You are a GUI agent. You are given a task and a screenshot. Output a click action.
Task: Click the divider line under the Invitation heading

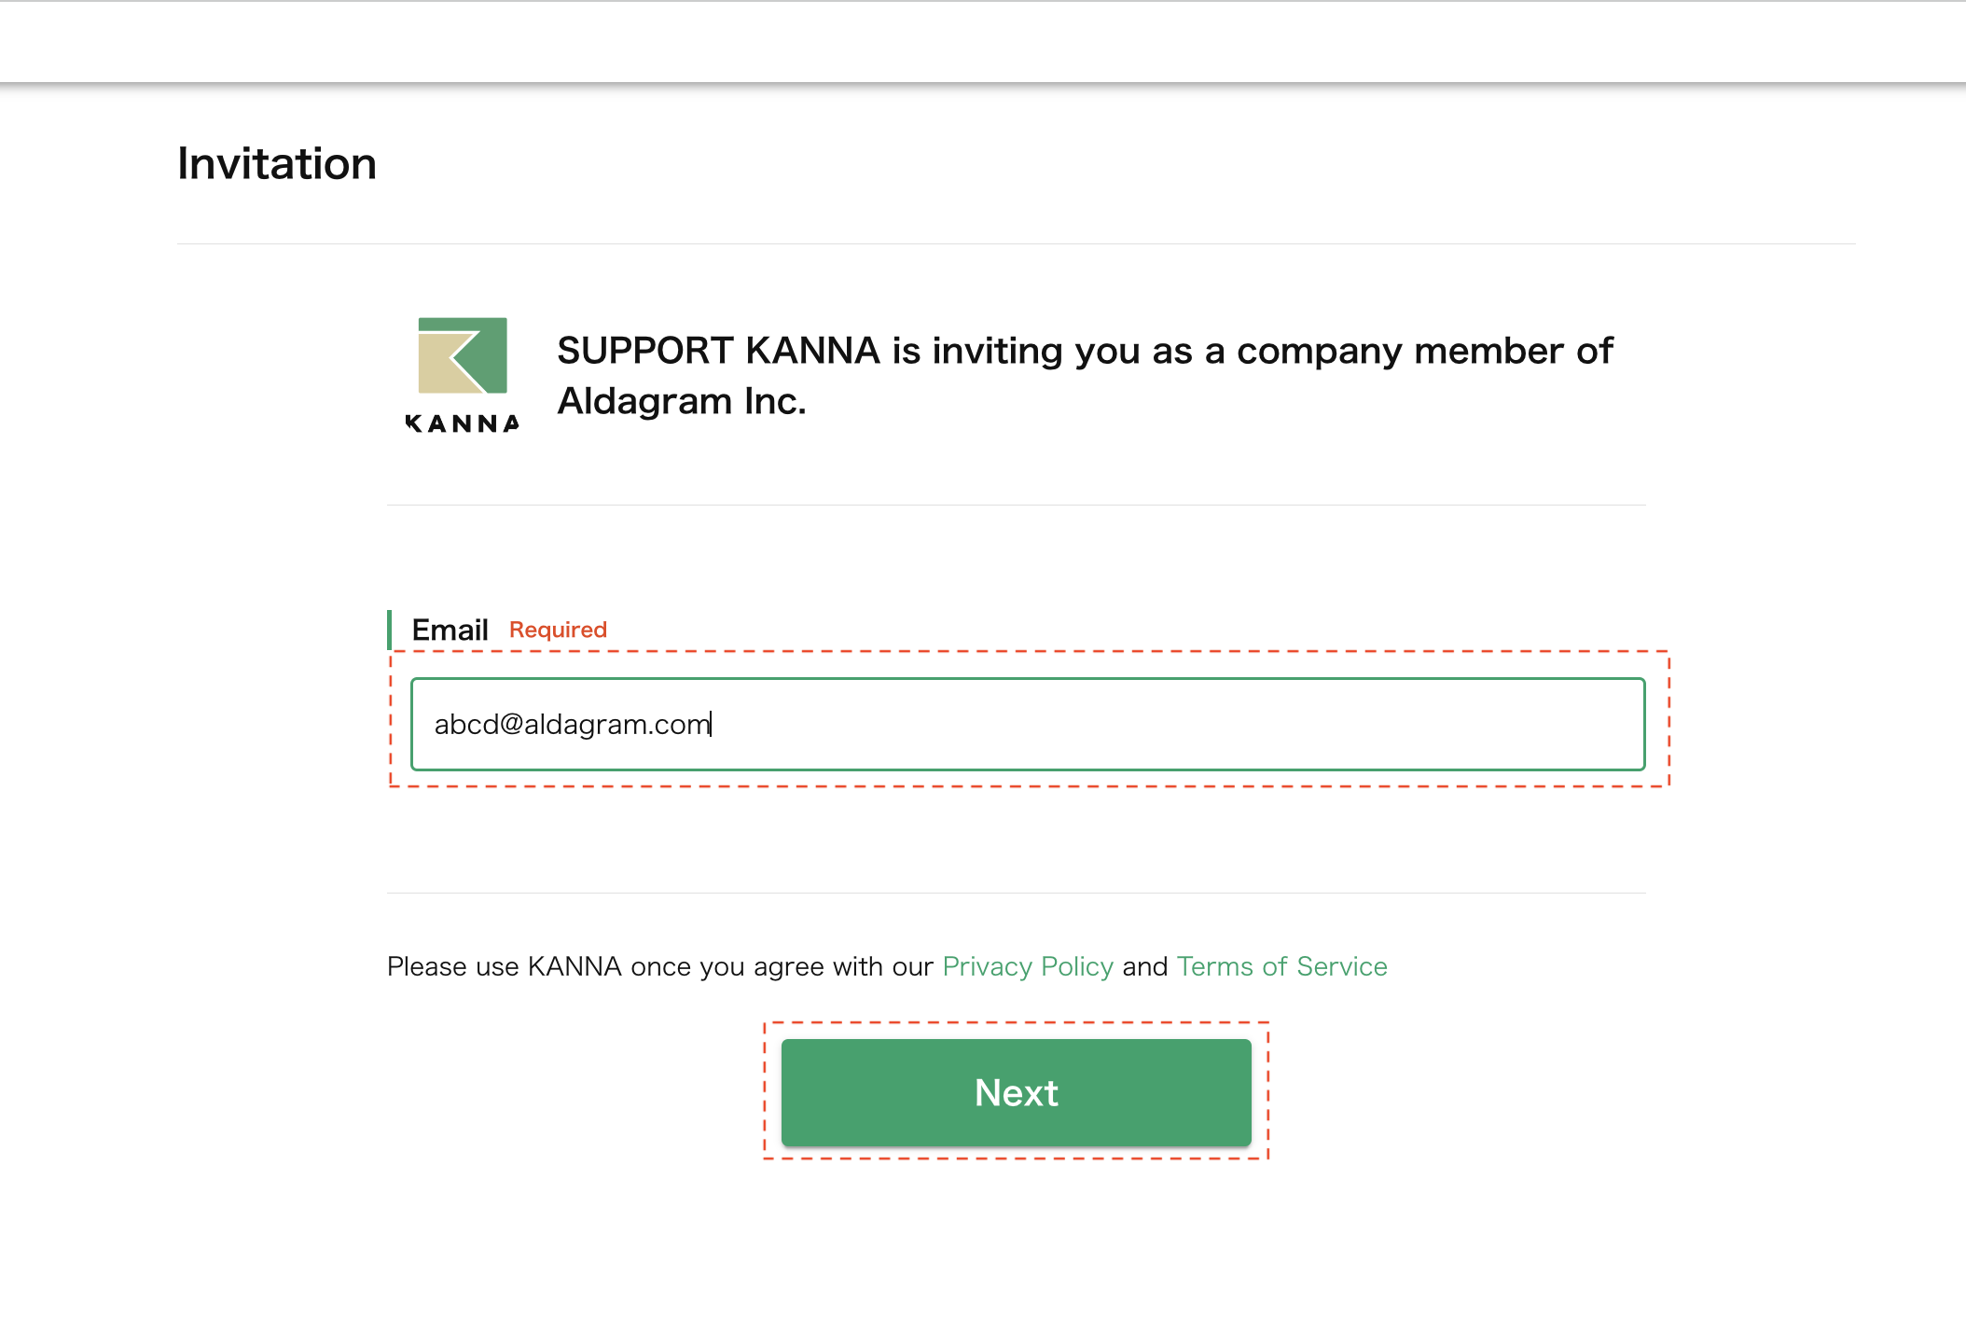click(1016, 243)
